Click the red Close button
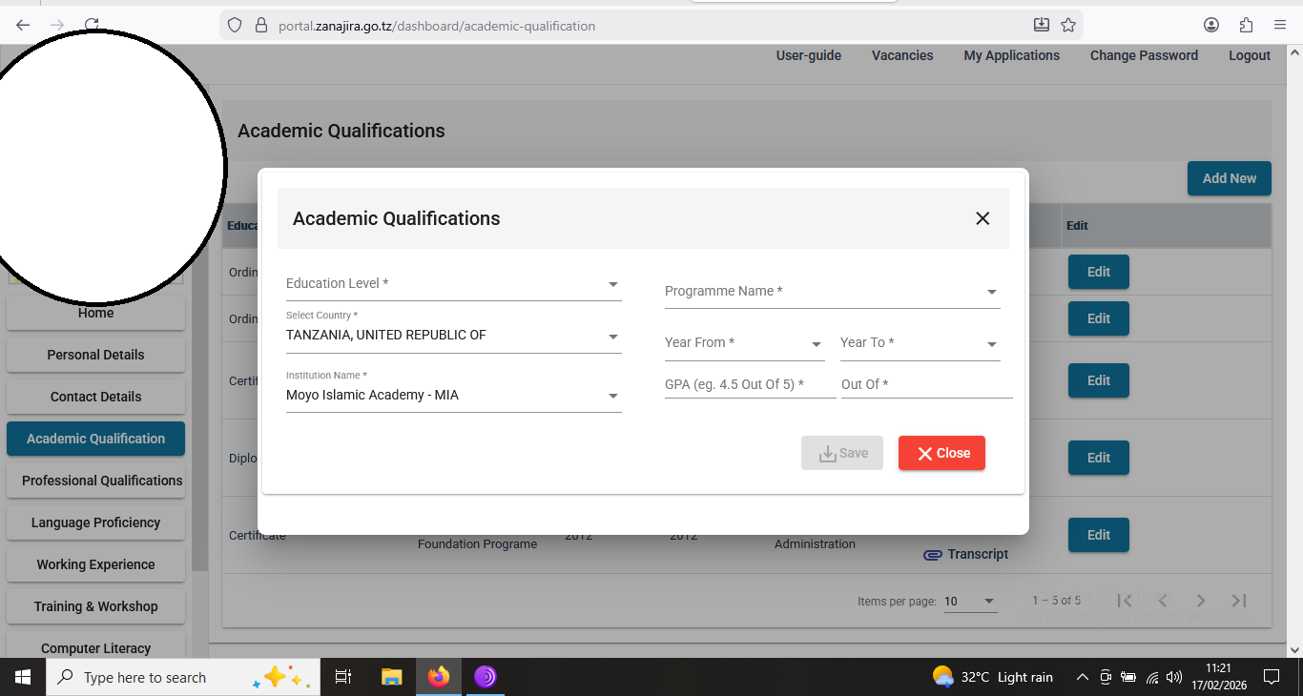1303x696 pixels. (x=941, y=453)
